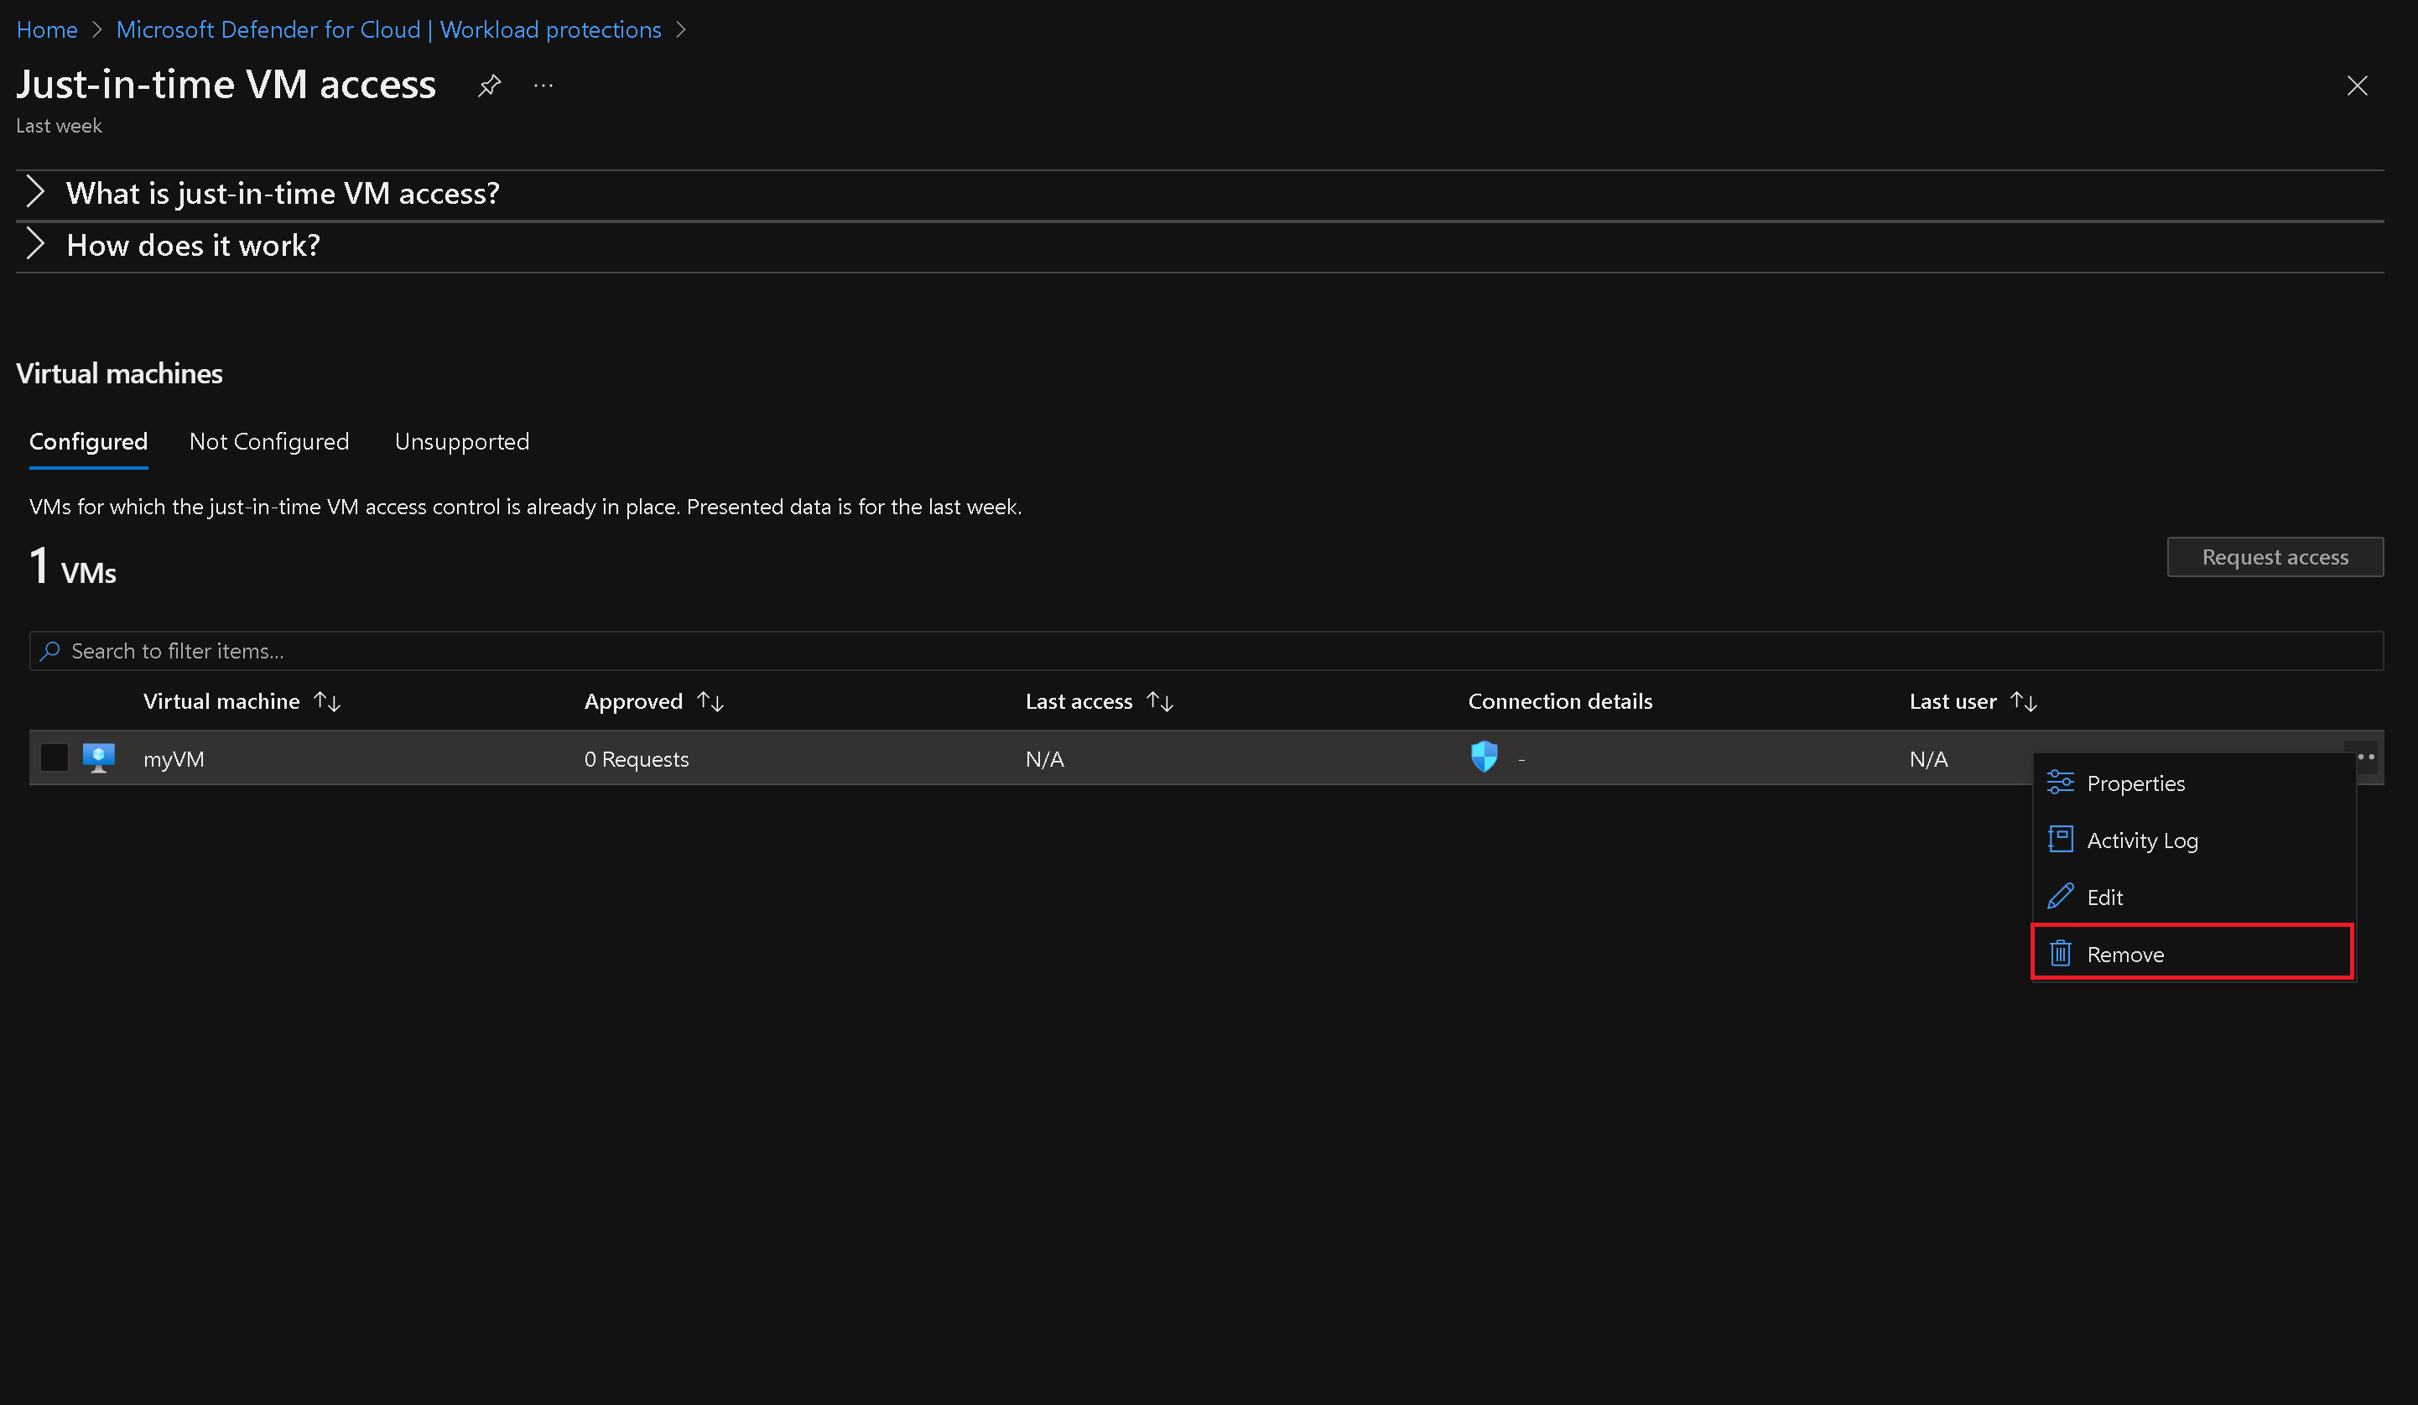Switch to the Configured tab
2418x1405 pixels.
(x=88, y=441)
